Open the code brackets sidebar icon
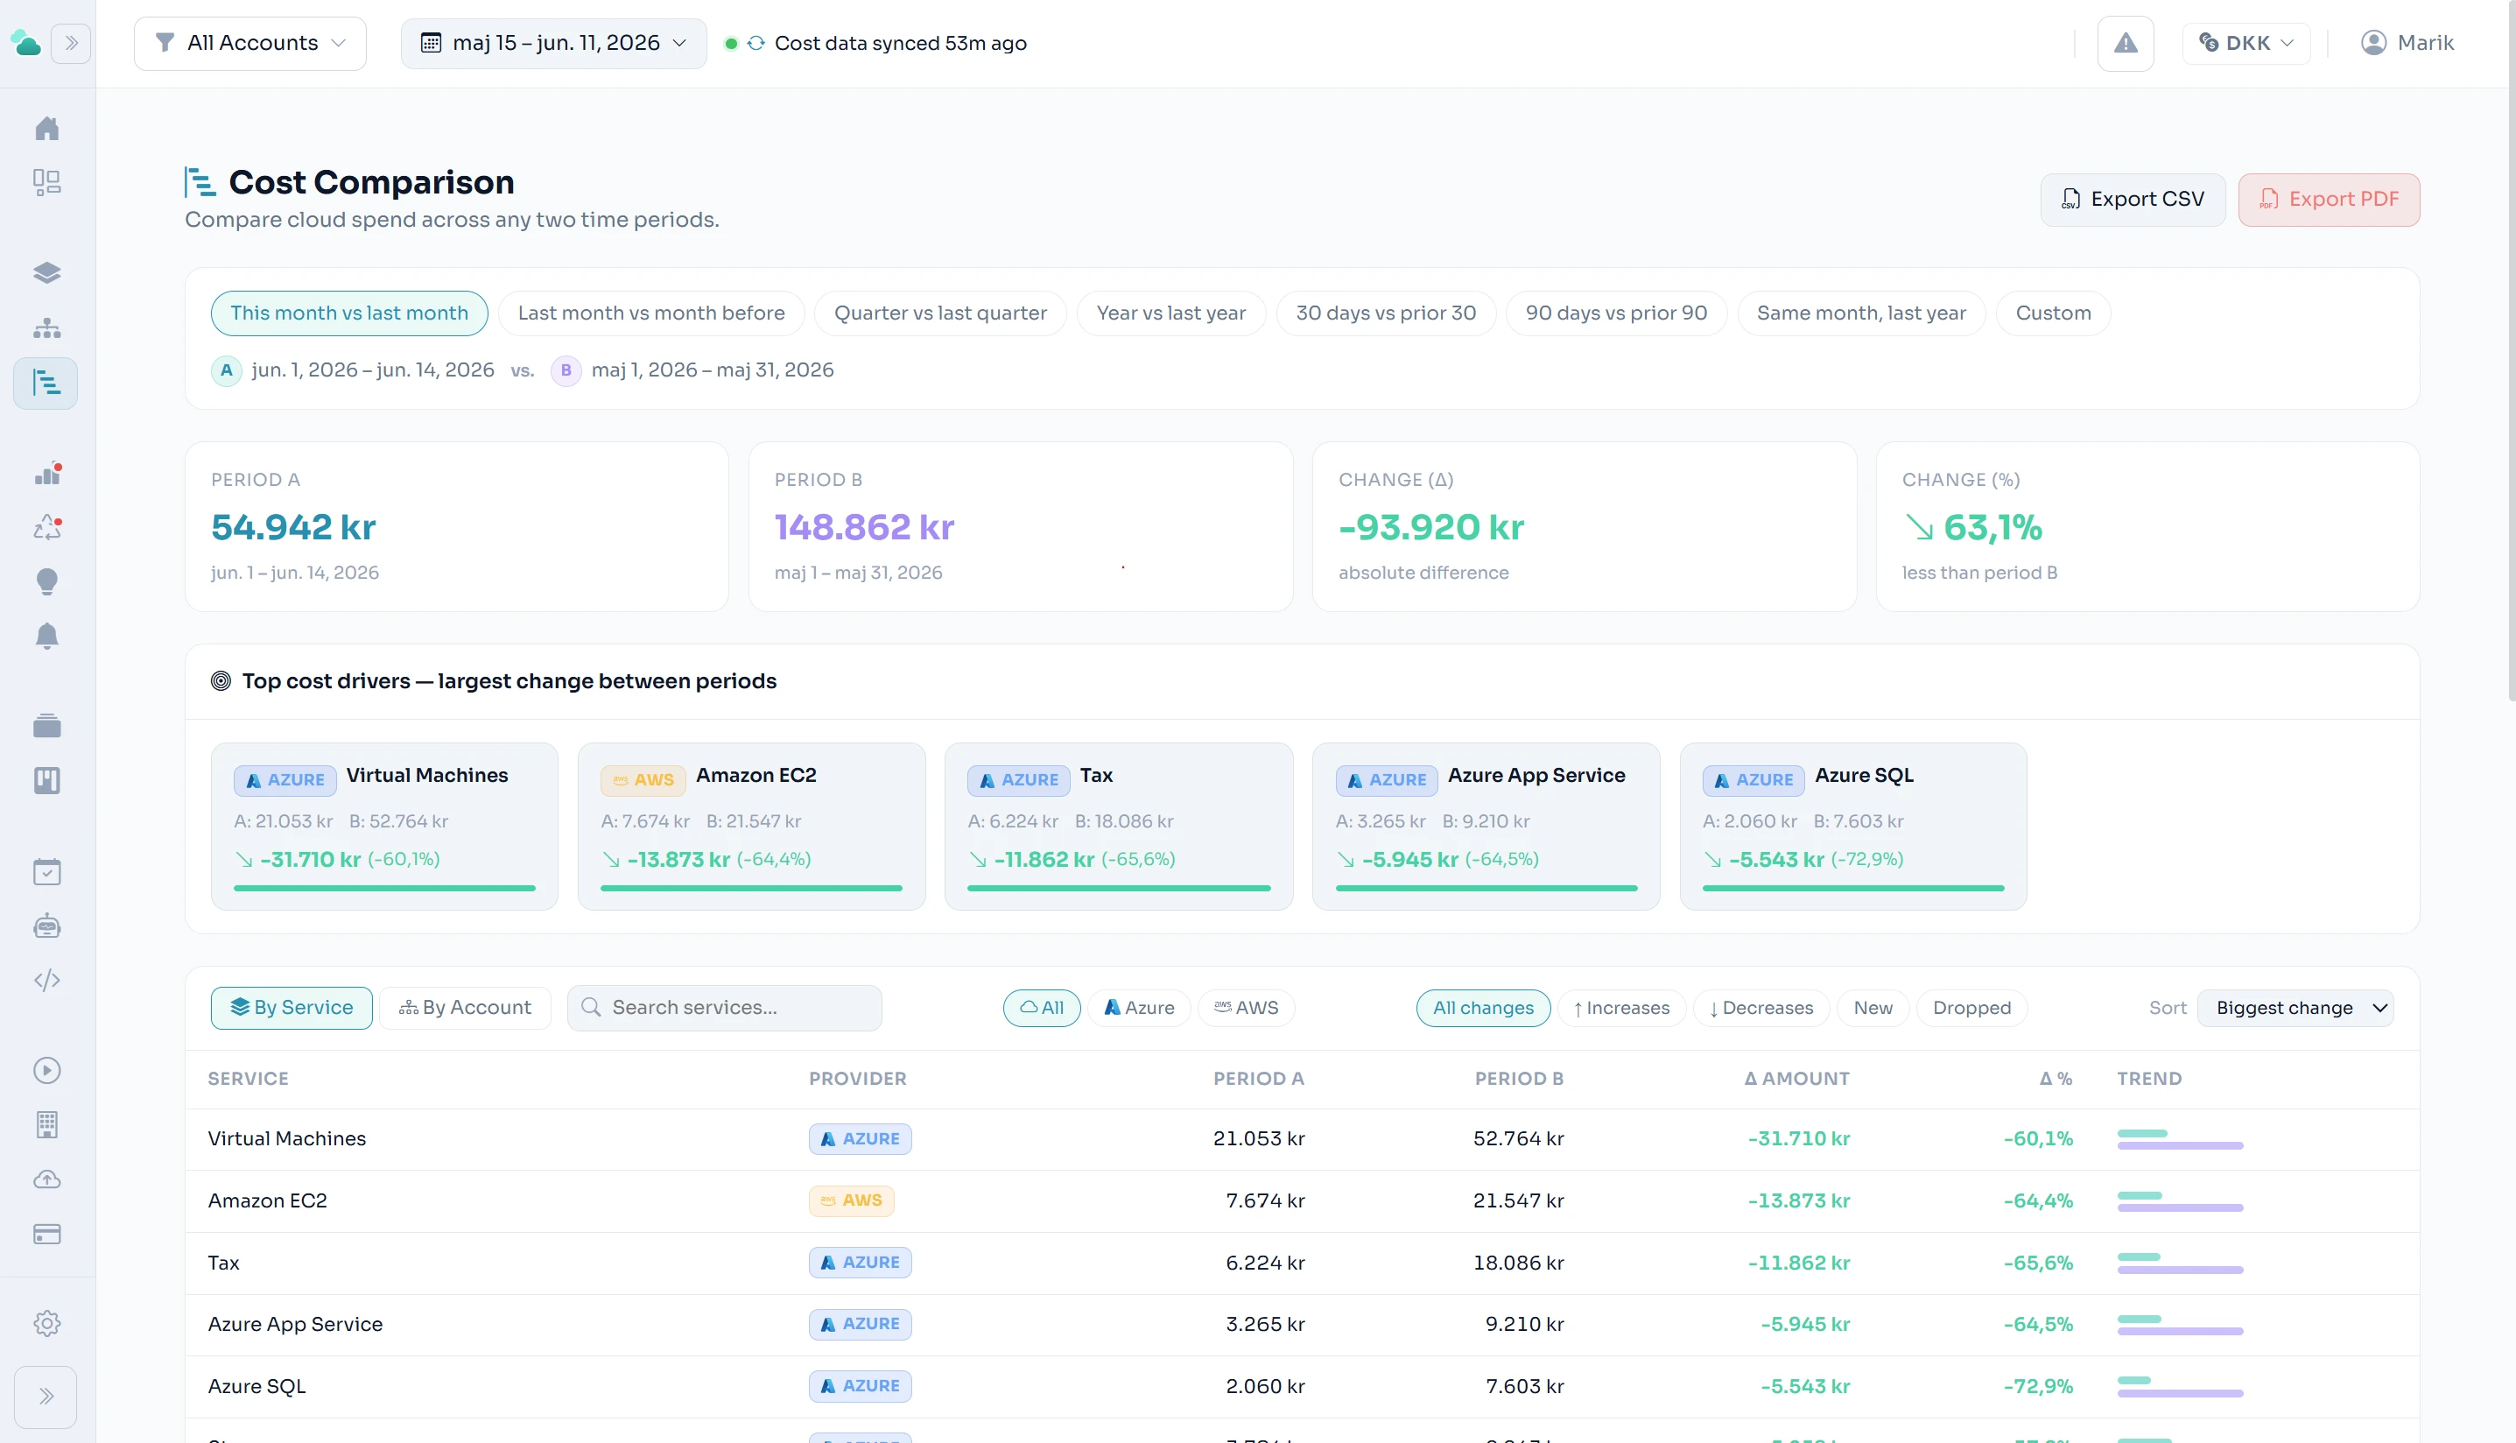The image size is (2516, 1443). click(46, 980)
